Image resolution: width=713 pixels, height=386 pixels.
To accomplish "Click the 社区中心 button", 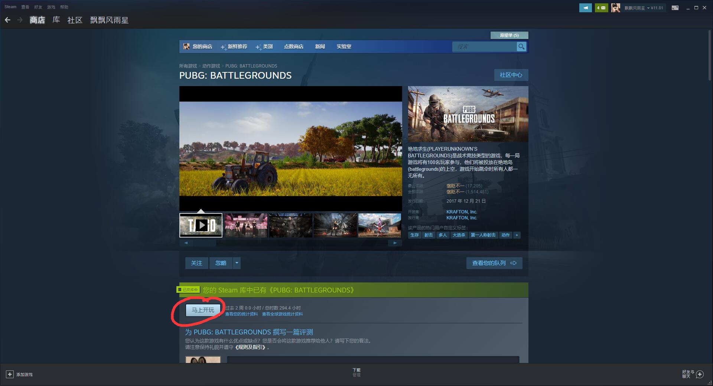I will 511,75.
